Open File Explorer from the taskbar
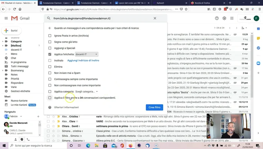Viewport: 263px width, 149px height. [x=96, y=146]
